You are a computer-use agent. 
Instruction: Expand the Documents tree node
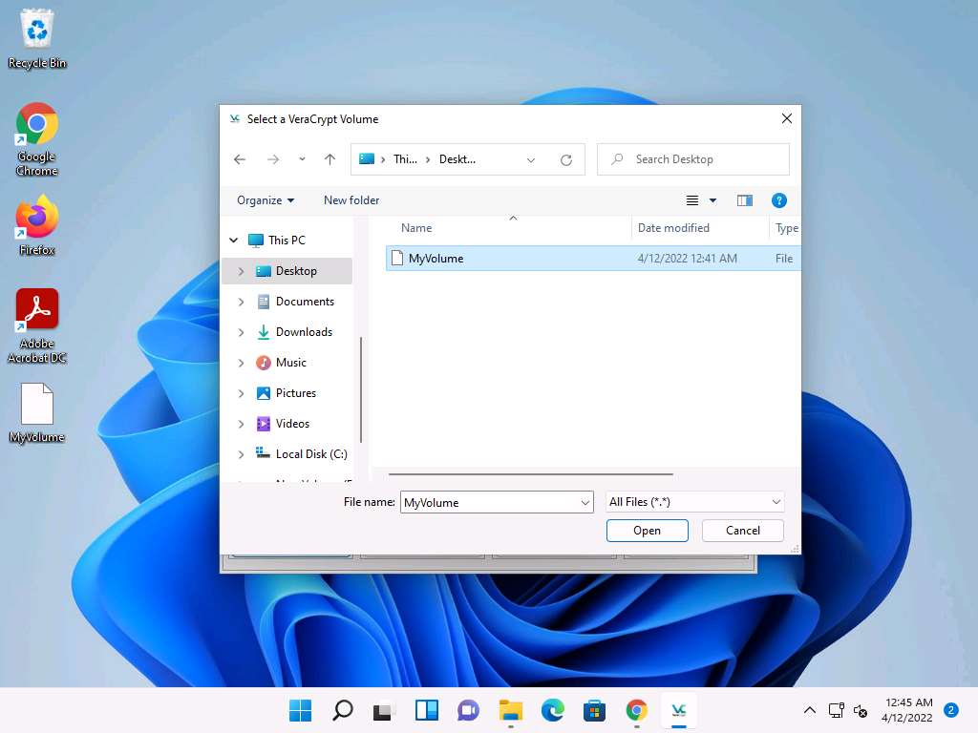tap(241, 302)
